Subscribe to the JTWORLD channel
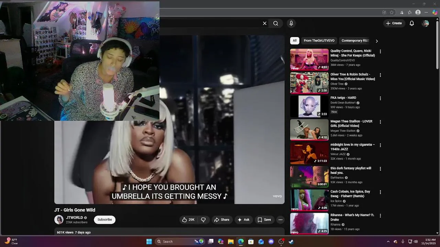Screen dimensions: 440x247 pyautogui.click(x=104, y=220)
